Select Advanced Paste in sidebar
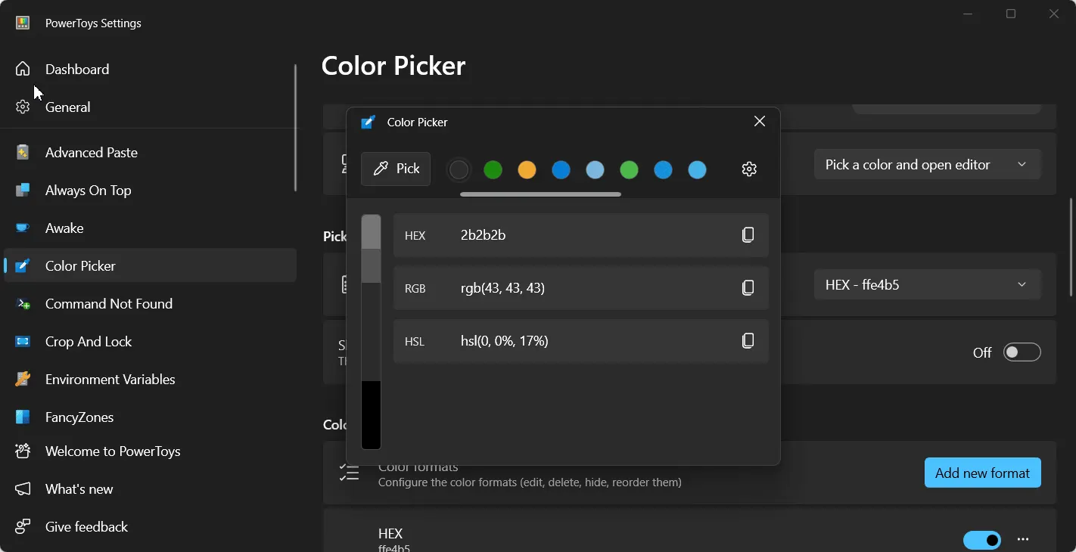The width and height of the screenshot is (1076, 552). [150, 152]
